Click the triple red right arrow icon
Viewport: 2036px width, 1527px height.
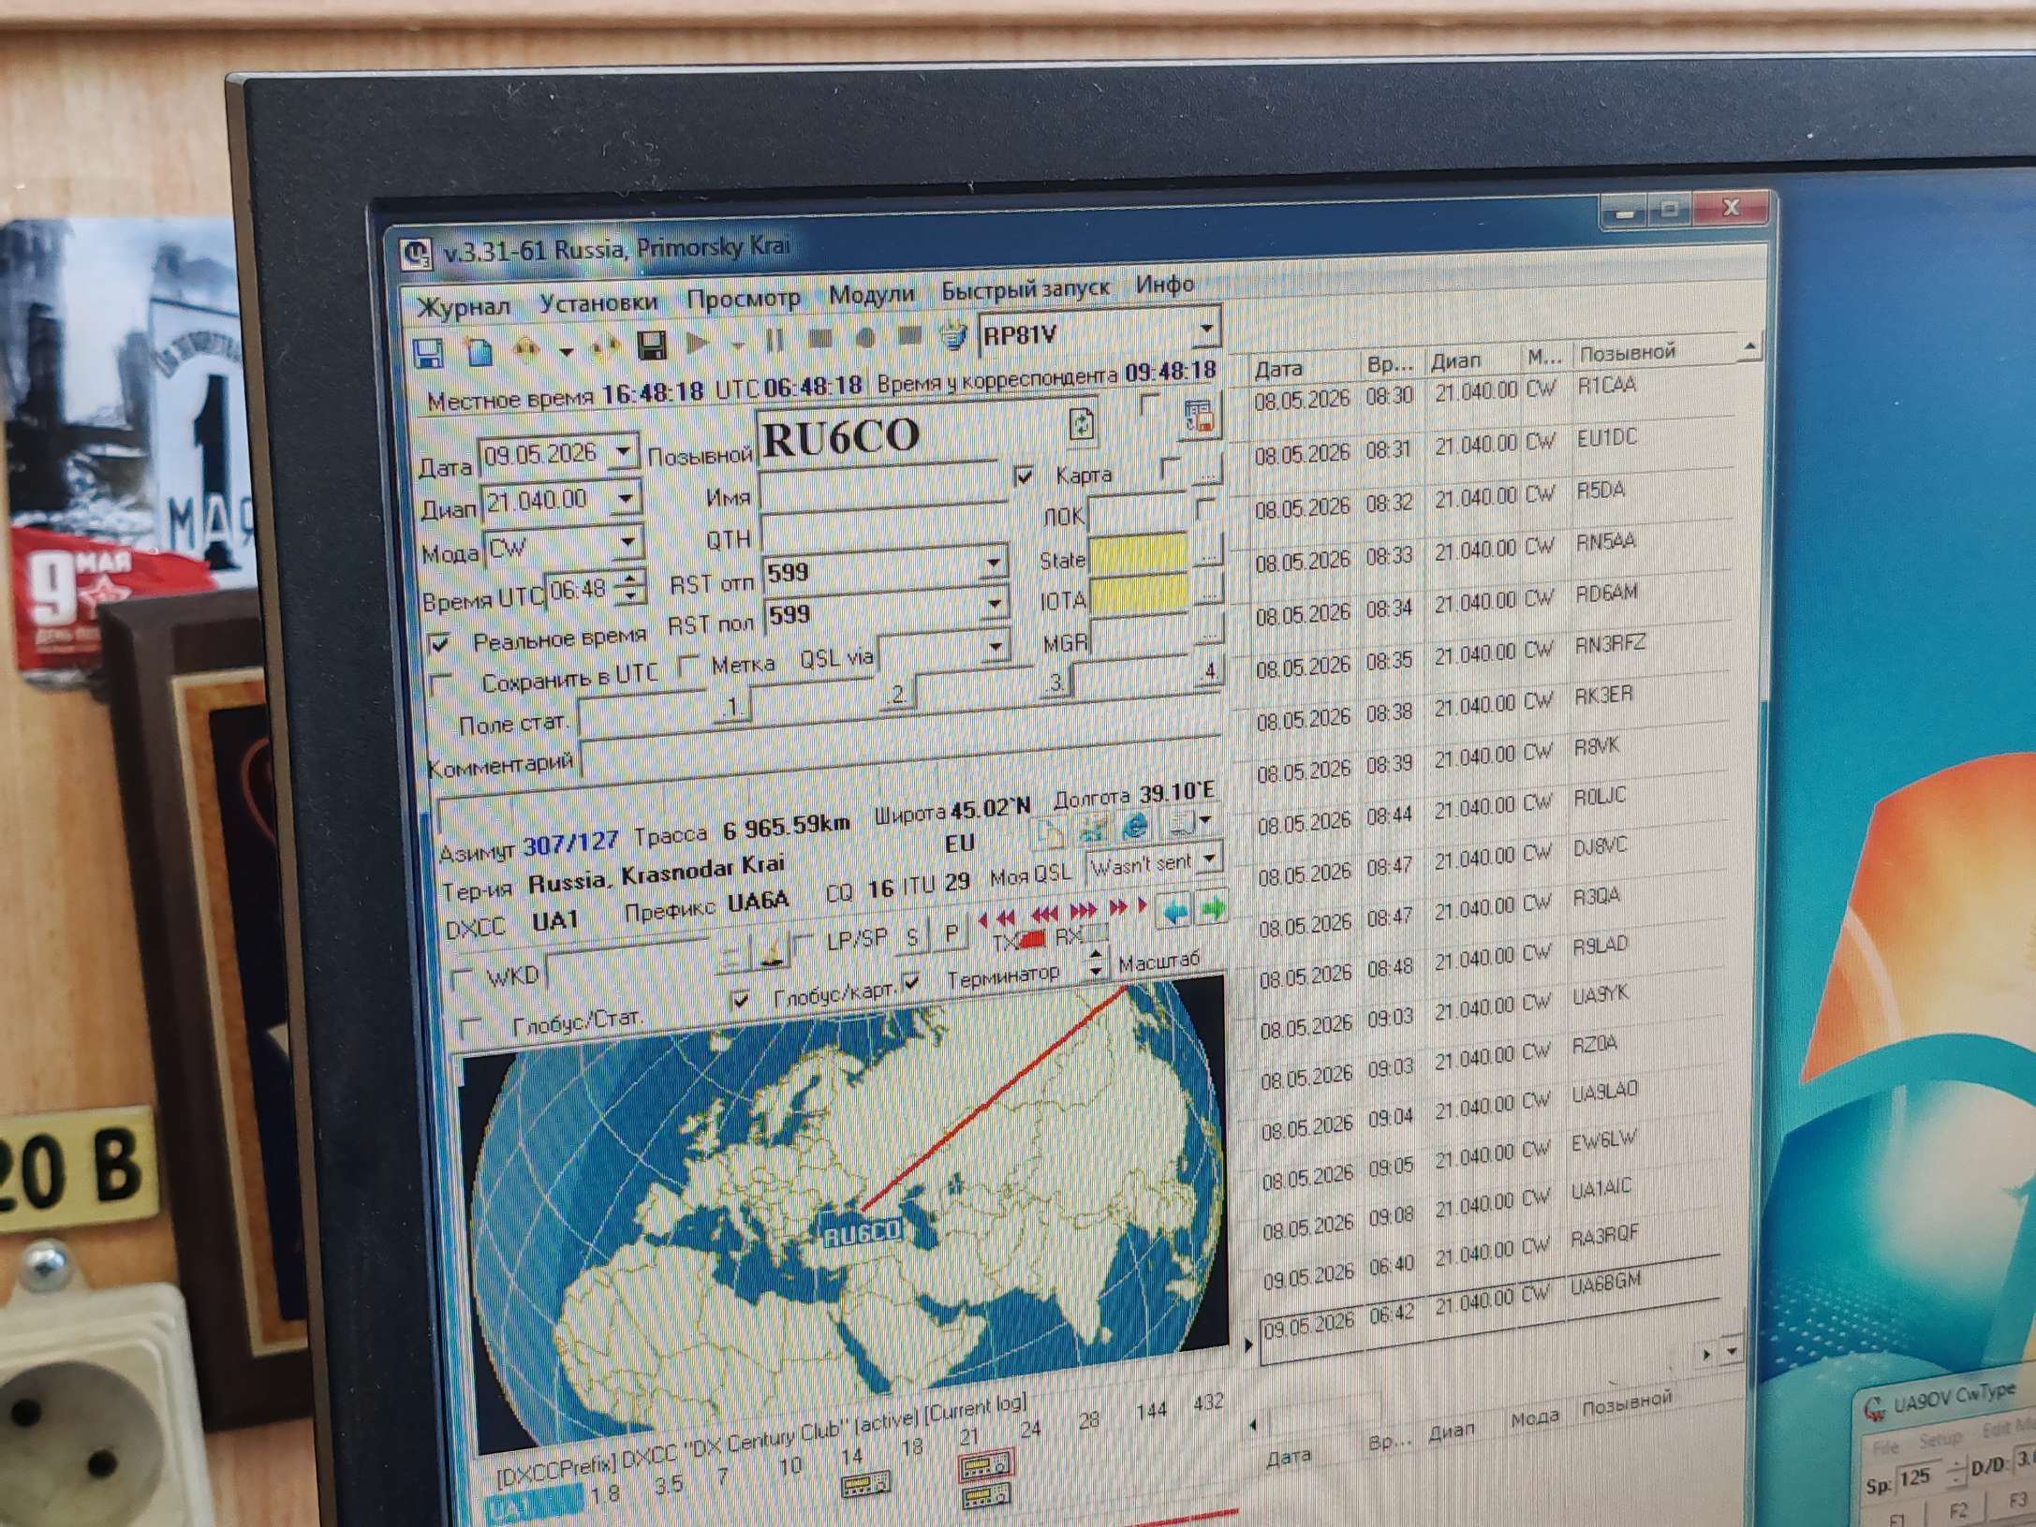click(1083, 912)
